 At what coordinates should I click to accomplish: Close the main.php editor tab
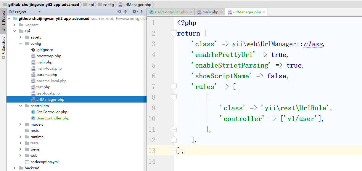222,12
